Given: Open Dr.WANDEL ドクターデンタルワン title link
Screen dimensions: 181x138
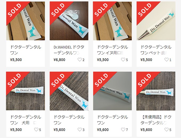Looking at the screenshot, I should (69, 50).
